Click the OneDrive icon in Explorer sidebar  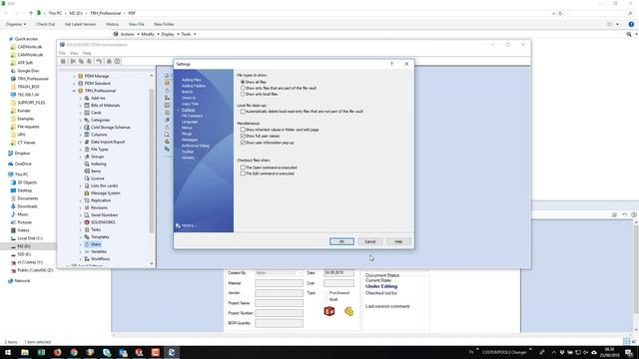point(11,164)
